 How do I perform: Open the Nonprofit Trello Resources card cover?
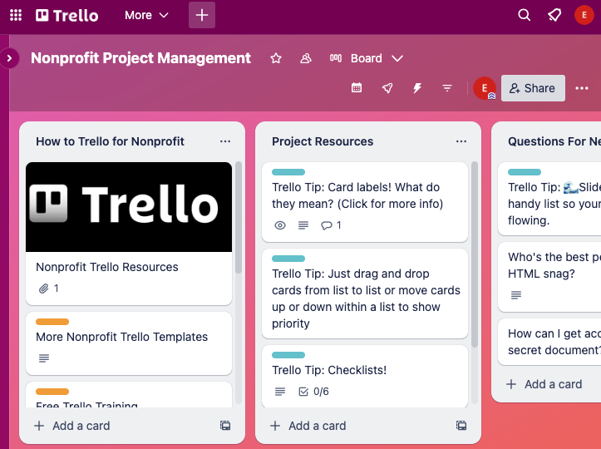click(x=129, y=207)
